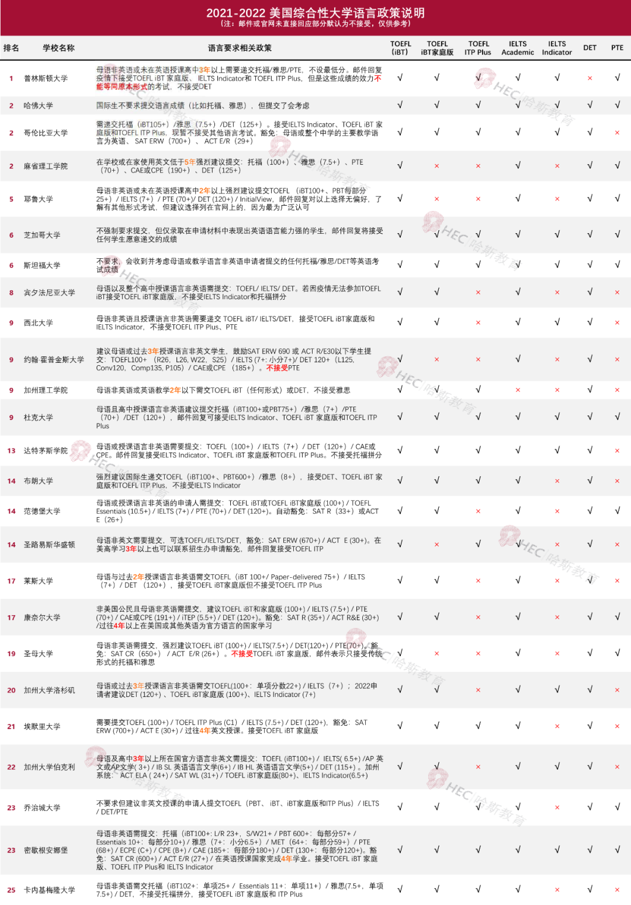Click 加州理工学院 policy text starting "母语非英语或英语教学"
Image resolution: width=631 pixels, height=905 pixels.
(x=223, y=390)
